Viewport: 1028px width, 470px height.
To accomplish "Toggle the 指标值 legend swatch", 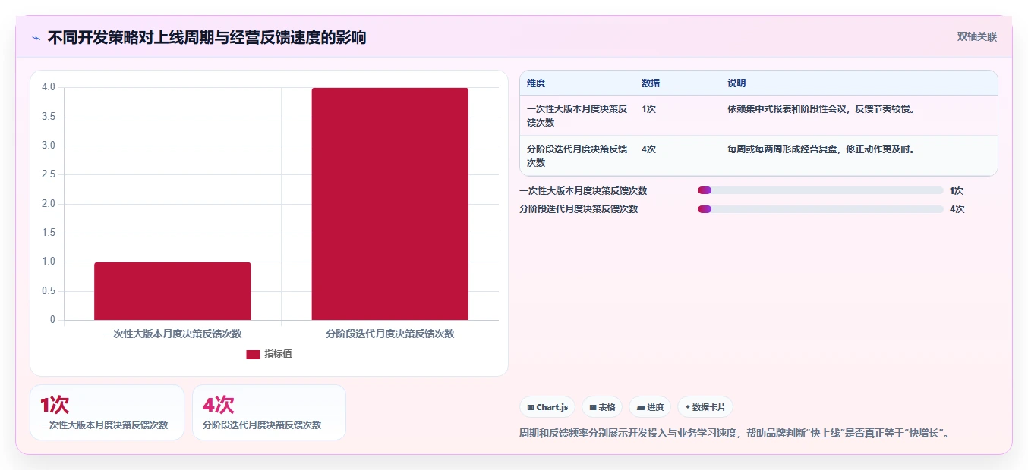I will 253,354.
